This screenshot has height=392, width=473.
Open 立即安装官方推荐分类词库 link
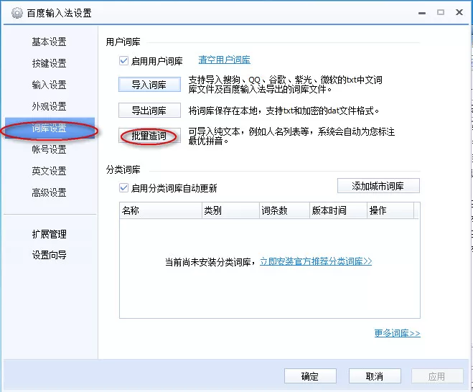[316, 261]
